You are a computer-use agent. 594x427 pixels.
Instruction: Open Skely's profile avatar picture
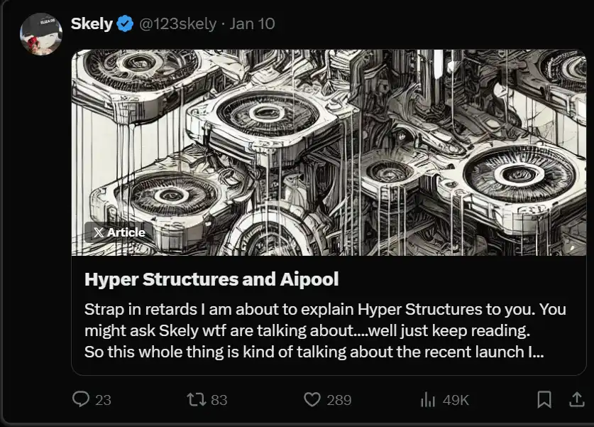coord(40,34)
